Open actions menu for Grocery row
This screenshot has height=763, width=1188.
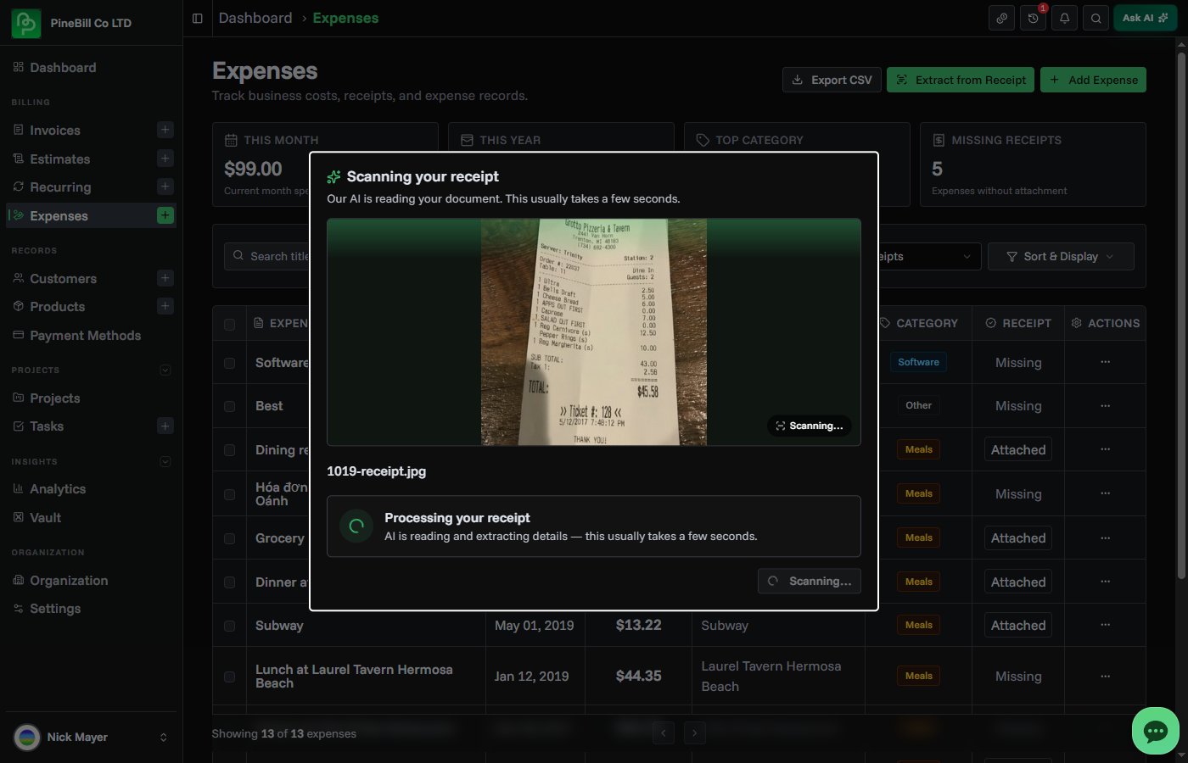coord(1105,537)
